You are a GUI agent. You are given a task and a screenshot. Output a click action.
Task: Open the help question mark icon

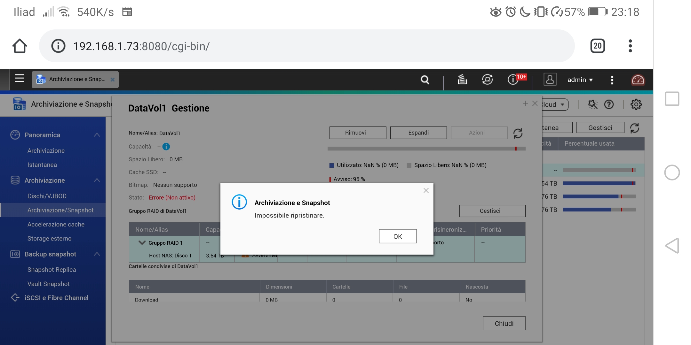pos(609,104)
